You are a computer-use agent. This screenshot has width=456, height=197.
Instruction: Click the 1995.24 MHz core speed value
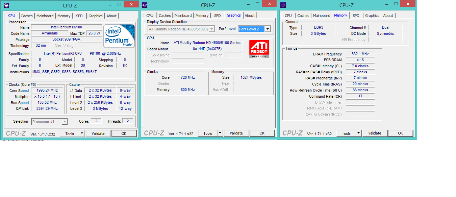(x=48, y=90)
